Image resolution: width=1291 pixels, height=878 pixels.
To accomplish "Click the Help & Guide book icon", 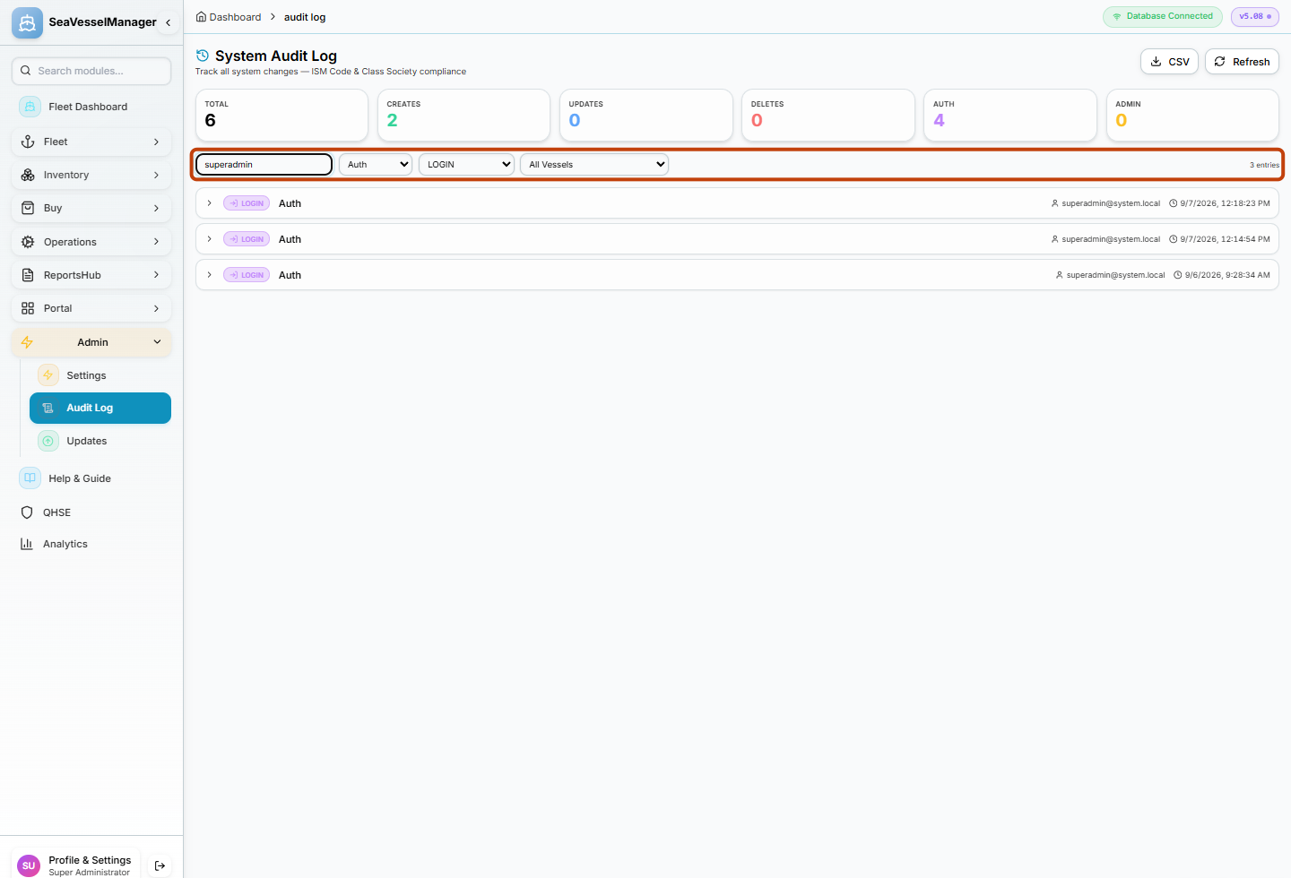I will click(x=30, y=478).
